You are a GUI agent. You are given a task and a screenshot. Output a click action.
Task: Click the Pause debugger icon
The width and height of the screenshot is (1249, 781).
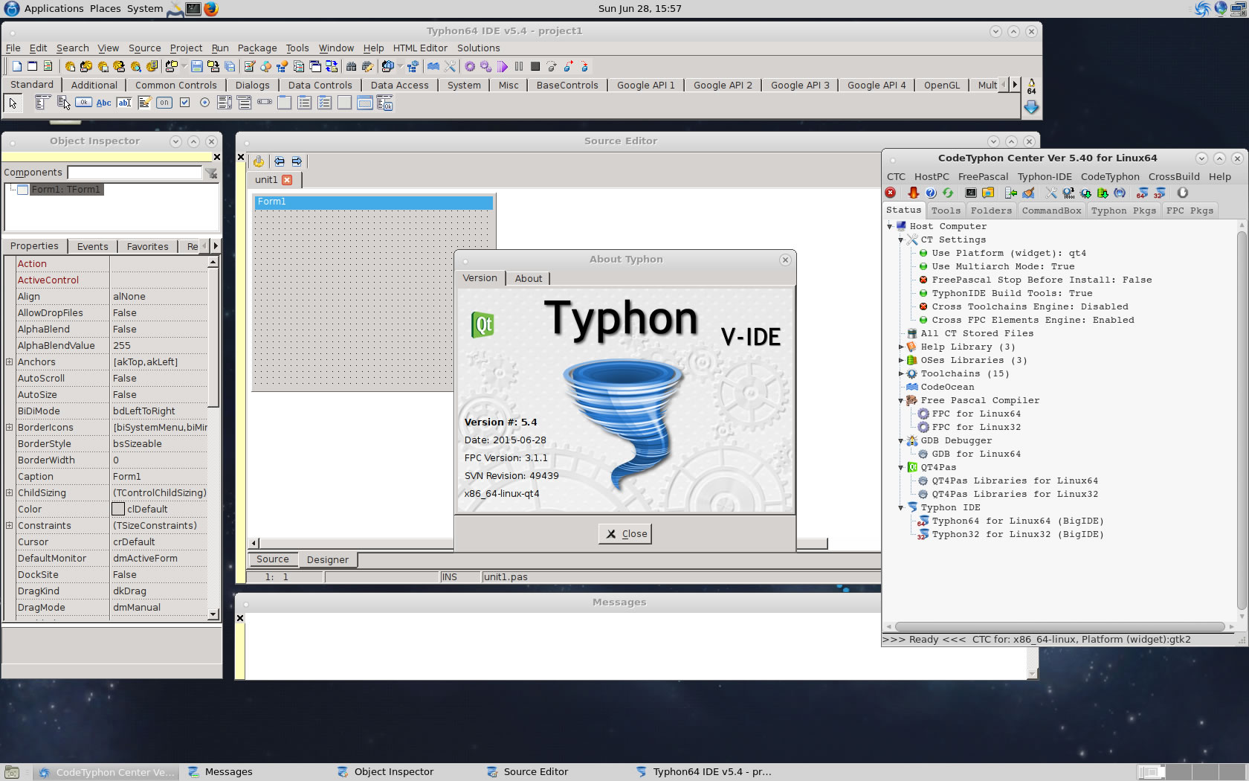coord(519,66)
